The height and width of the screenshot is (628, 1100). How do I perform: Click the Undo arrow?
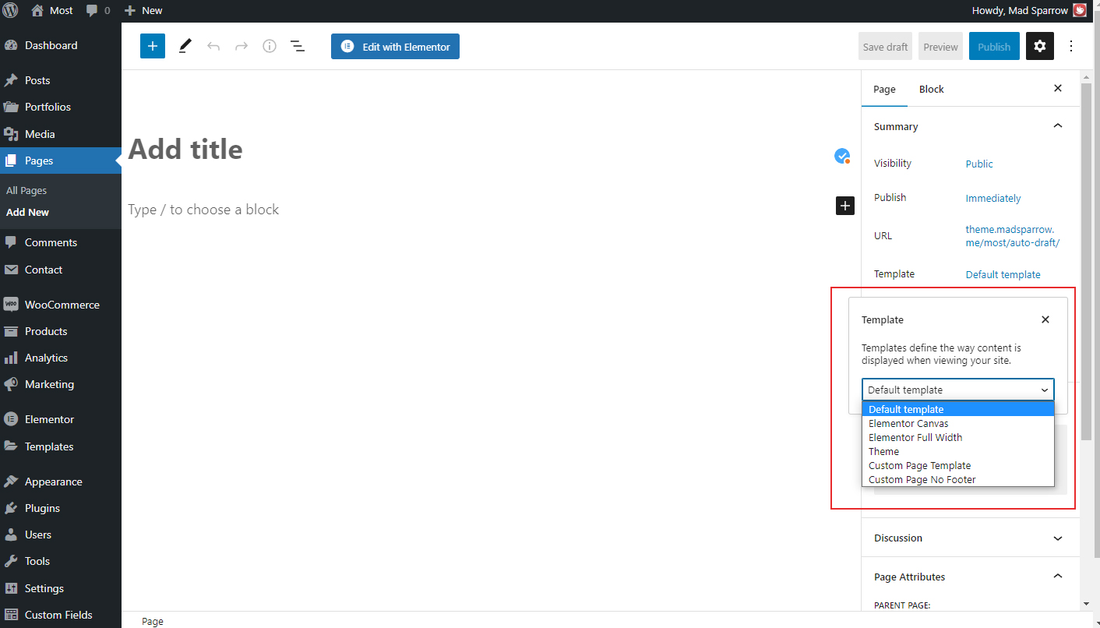point(213,46)
